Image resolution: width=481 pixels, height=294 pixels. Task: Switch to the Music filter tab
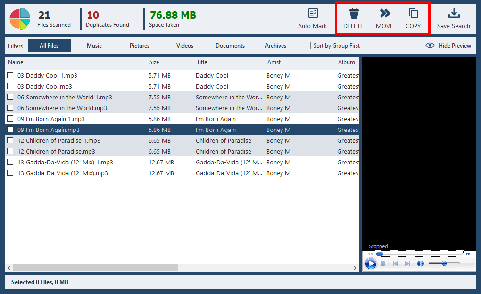(94, 46)
